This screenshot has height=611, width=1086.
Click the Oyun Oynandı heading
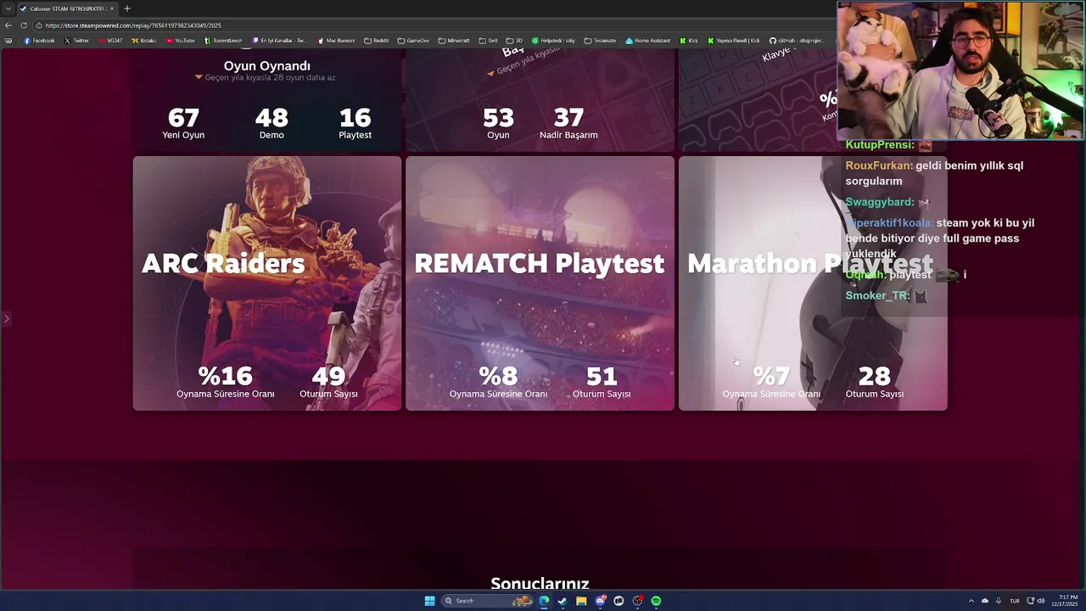(x=266, y=65)
